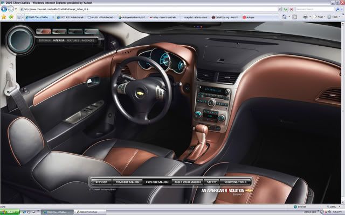Switch to the Photobucket tab

[102, 17]
